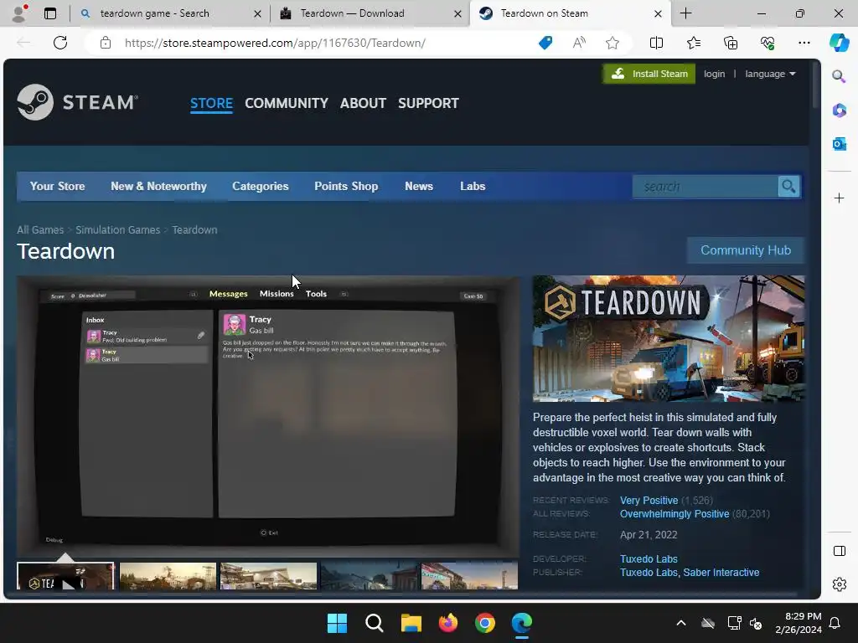The width and height of the screenshot is (858, 643).
Task: Open the language dropdown
Action: click(770, 74)
